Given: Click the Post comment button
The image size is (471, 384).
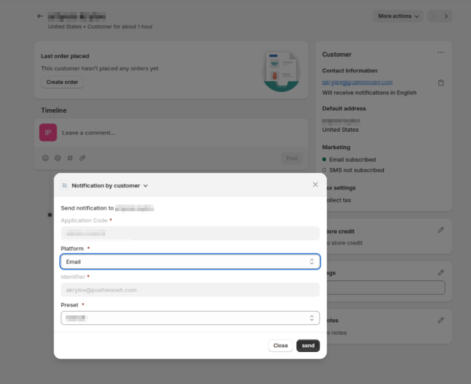Looking at the screenshot, I should pos(292,159).
